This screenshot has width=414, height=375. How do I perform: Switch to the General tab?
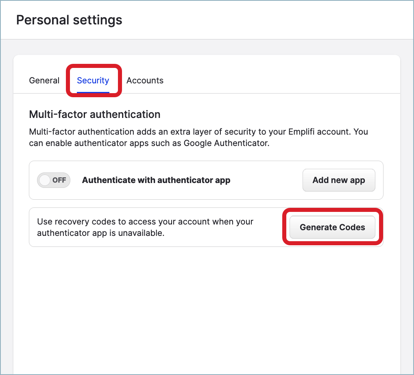click(44, 81)
